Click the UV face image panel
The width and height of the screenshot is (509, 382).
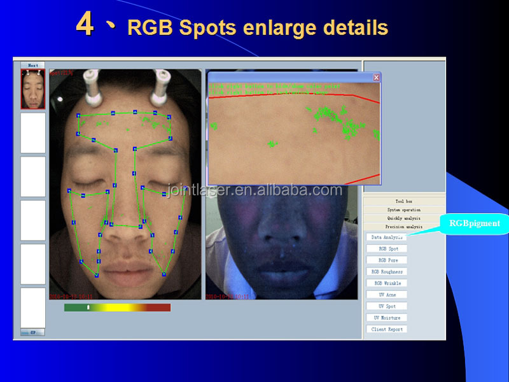tap(281, 242)
